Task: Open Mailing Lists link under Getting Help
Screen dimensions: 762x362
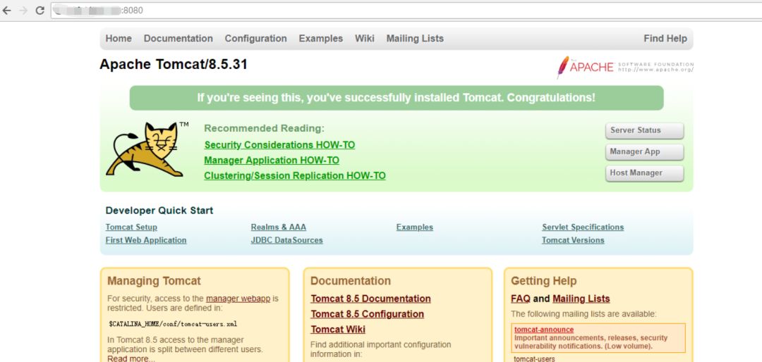Action: tap(581, 299)
